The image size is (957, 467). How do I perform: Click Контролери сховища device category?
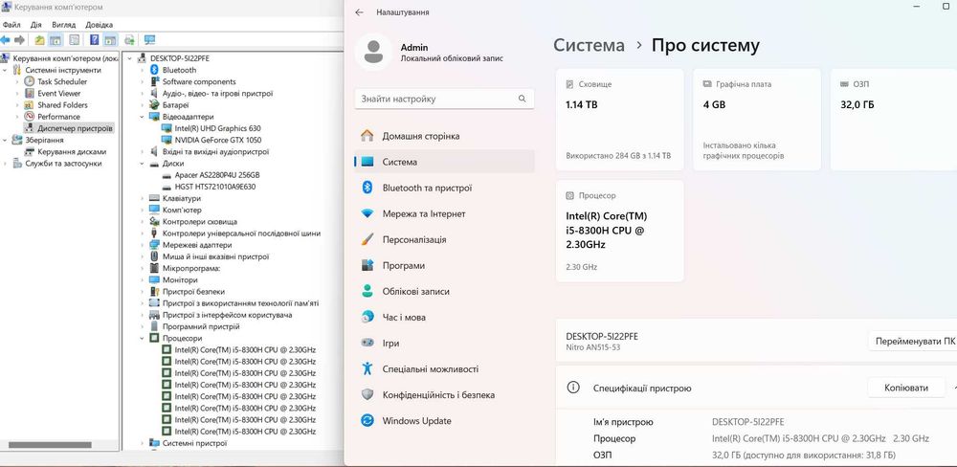coord(200,222)
